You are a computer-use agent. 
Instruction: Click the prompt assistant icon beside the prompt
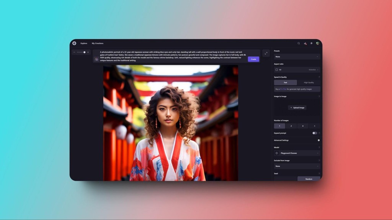(x=96, y=59)
